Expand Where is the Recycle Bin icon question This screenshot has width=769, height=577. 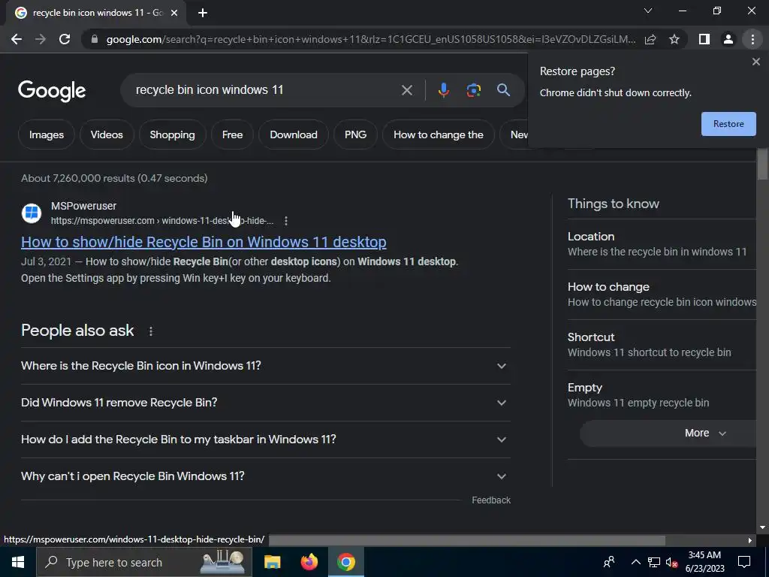click(x=266, y=366)
